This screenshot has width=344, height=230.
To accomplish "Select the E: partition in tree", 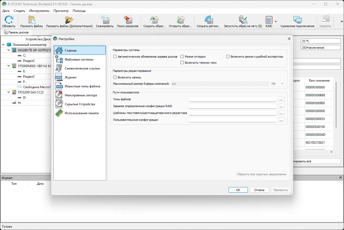I will pos(24,71).
